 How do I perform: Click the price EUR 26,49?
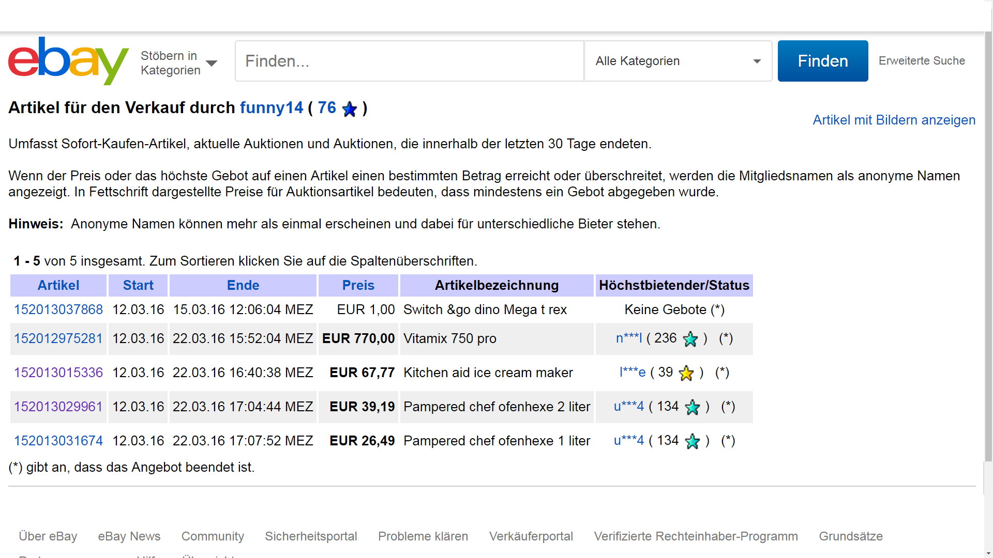pos(362,441)
